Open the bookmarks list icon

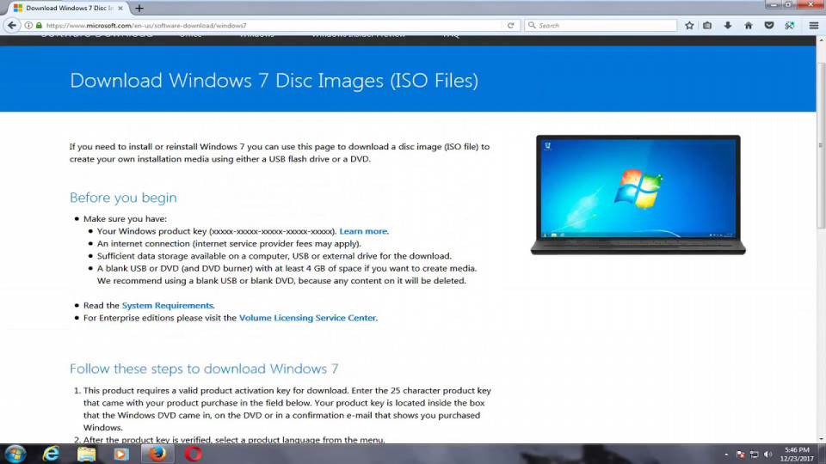tap(707, 25)
